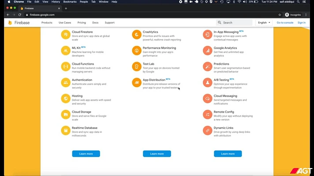The image size is (314, 176).
Task: Click the Test Lab icon
Action: (x=137, y=66)
